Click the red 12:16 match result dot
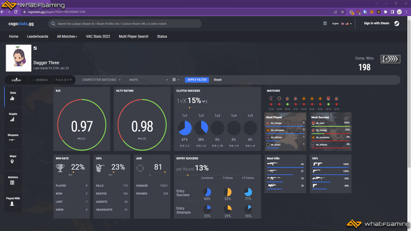 [x=271, y=104]
